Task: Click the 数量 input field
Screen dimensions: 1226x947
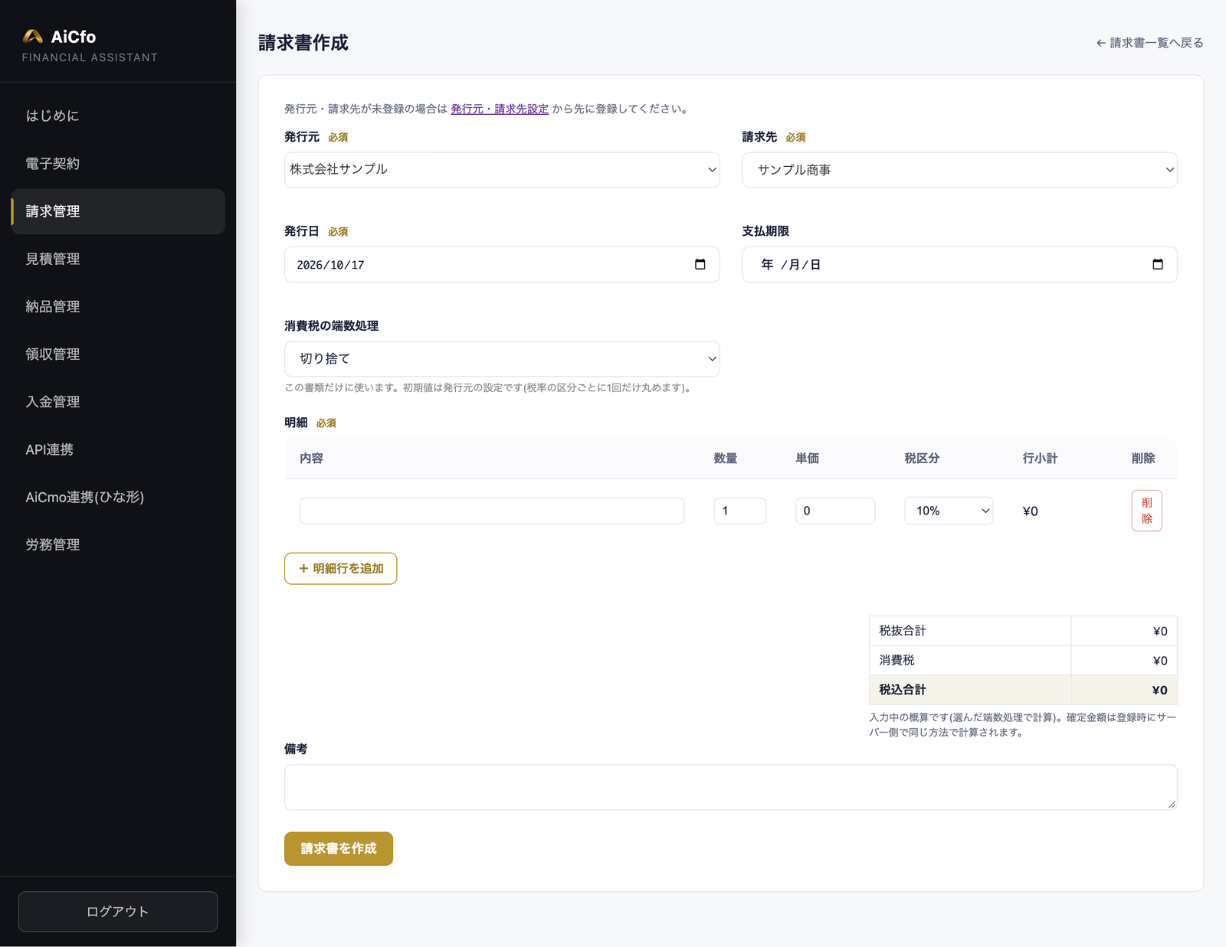Action: (739, 511)
